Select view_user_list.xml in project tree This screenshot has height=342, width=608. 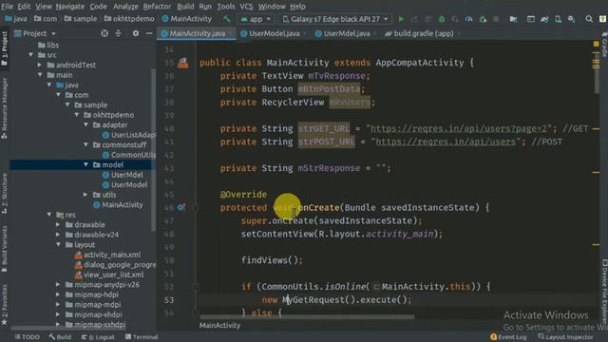109,275
